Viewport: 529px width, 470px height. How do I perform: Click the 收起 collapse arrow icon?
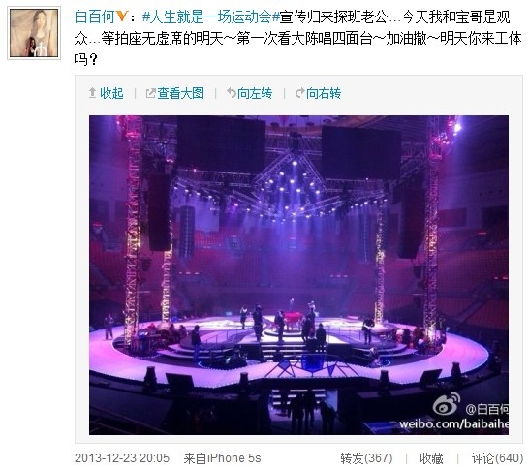point(92,93)
